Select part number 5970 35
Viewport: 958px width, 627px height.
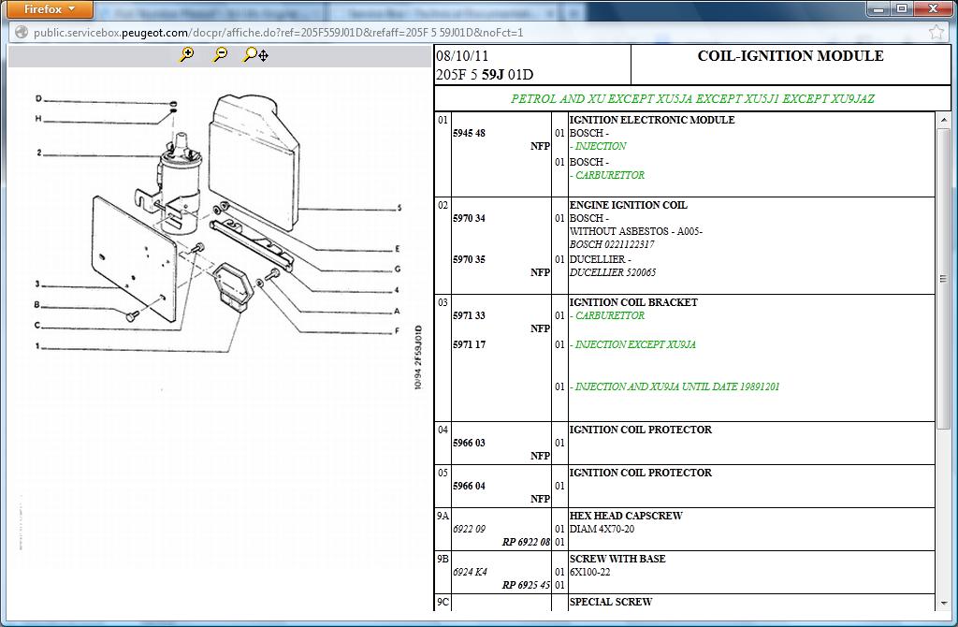(x=469, y=260)
